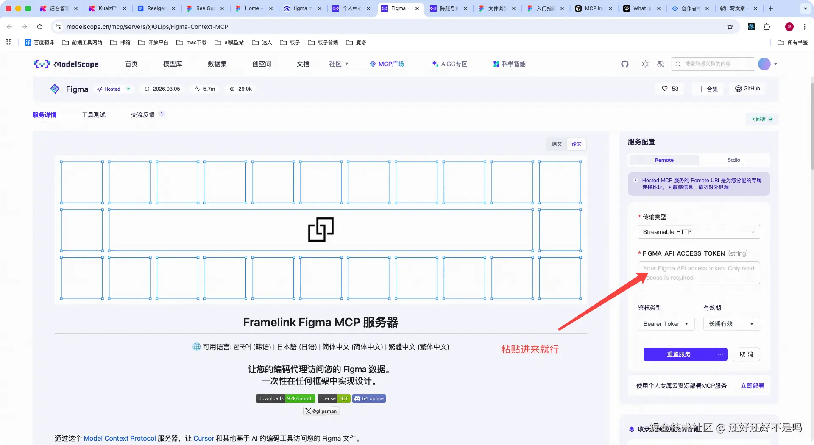Focus the FIGMA_API_ACCESS_TOKEN input field
The height and width of the screenshot is (445, 814).
click(x=699, y=273)
